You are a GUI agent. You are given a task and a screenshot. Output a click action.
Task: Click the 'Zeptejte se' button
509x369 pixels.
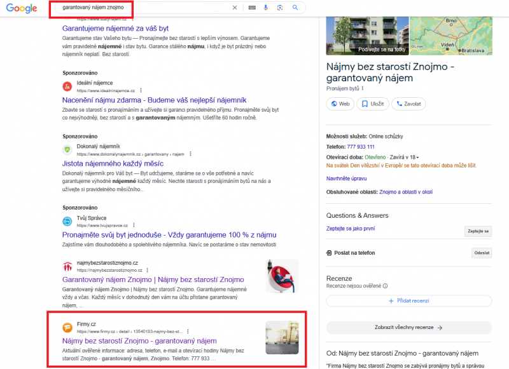(478, 231)
